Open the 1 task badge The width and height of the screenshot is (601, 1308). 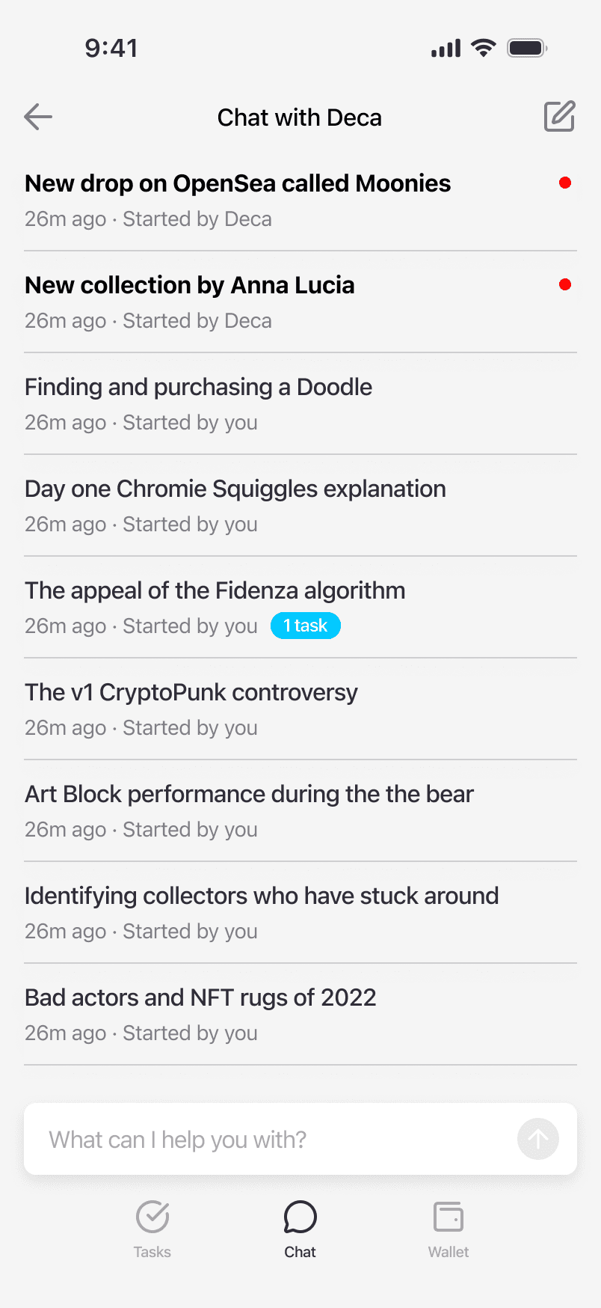[306, 626]
